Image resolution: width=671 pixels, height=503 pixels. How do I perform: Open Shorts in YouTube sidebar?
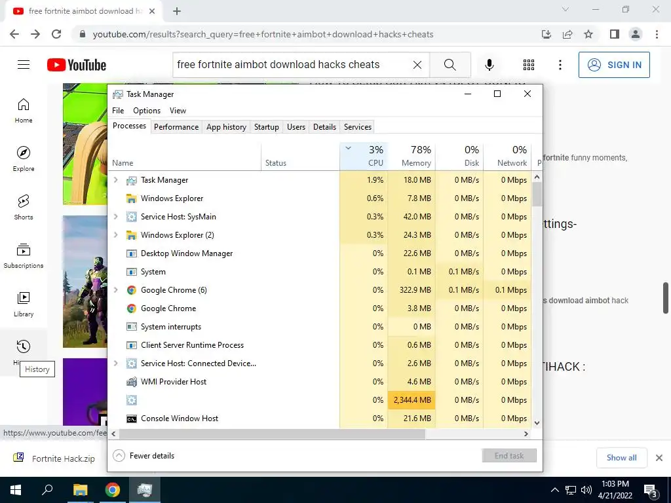[x=24, y=207]
